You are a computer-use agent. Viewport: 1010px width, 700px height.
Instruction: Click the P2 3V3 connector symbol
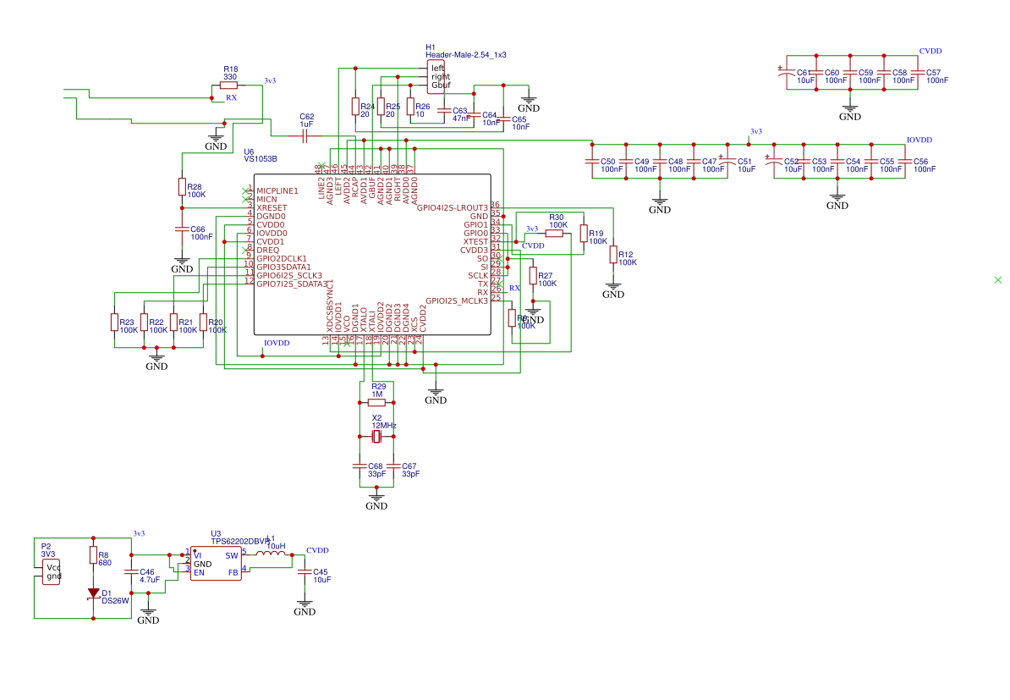[52, 572]
